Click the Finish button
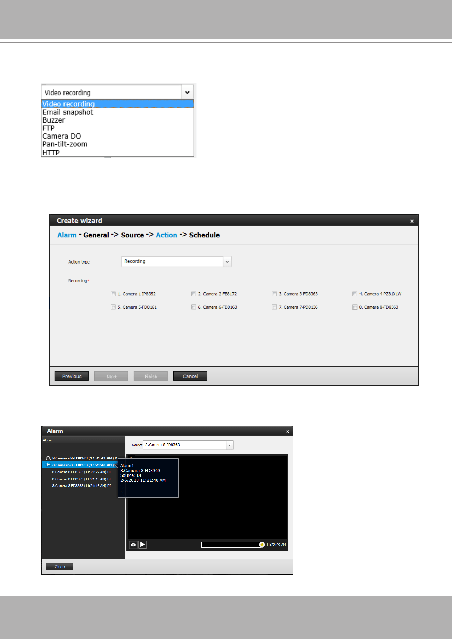This screenshot has width=452, height=639. click(151, 376)
